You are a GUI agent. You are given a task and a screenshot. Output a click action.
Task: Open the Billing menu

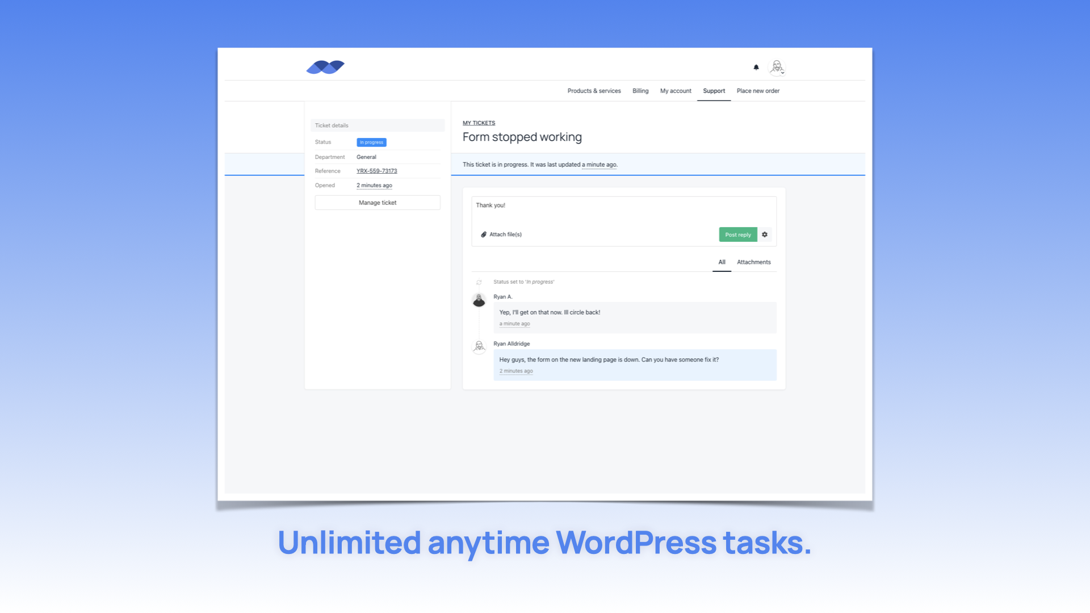pos(640,91)
